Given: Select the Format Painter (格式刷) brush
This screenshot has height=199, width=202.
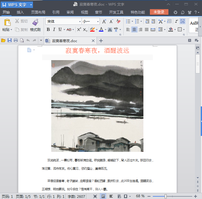Looking at the screenshot, I should click(x=35, y=22).
